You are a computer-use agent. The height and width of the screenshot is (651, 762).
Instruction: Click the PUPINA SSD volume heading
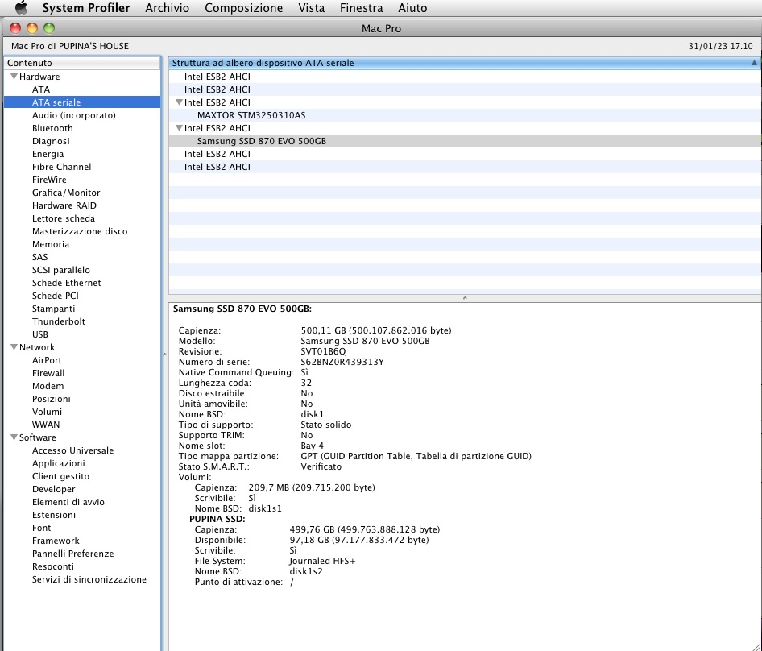pos(217,519)
